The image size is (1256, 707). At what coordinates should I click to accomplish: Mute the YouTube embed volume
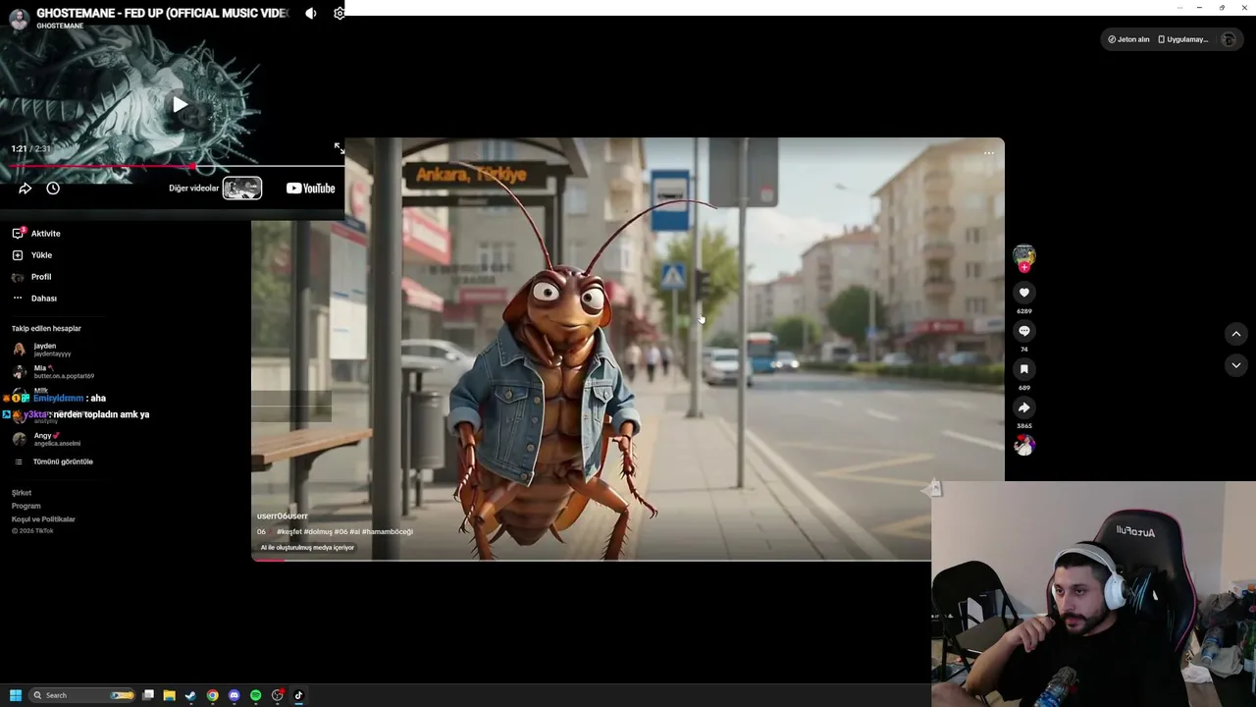311,13
